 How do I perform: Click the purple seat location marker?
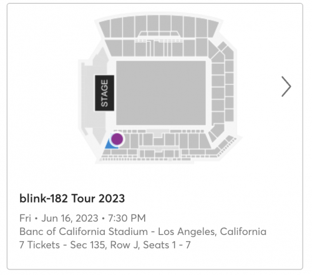tap(117, 139)
